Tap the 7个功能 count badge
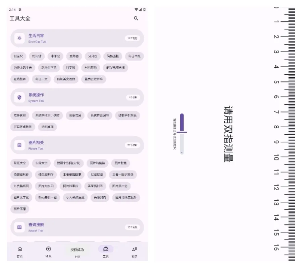This screenshot has width=302, height=268. point(133,97)
